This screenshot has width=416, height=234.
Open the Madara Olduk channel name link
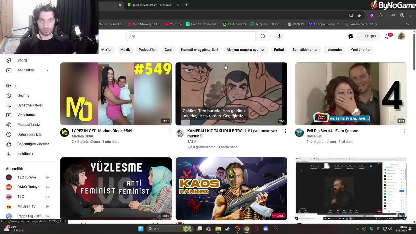click(x=83, y=136)
